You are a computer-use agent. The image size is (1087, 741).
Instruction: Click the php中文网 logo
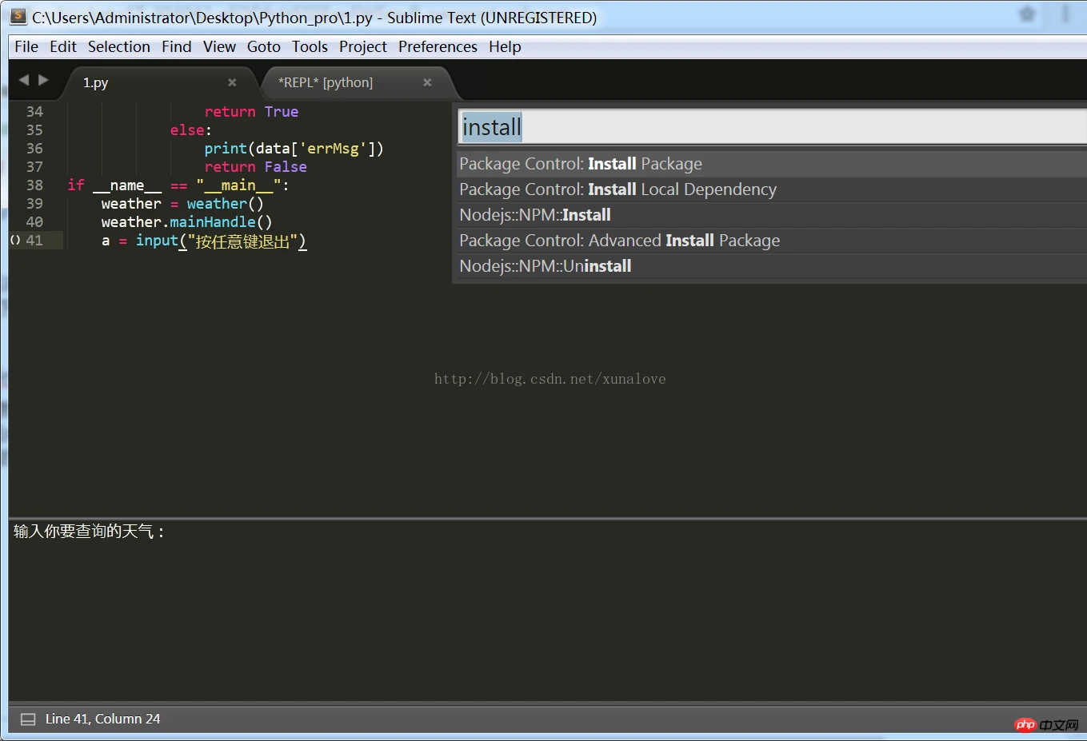tap(1046, 725)
